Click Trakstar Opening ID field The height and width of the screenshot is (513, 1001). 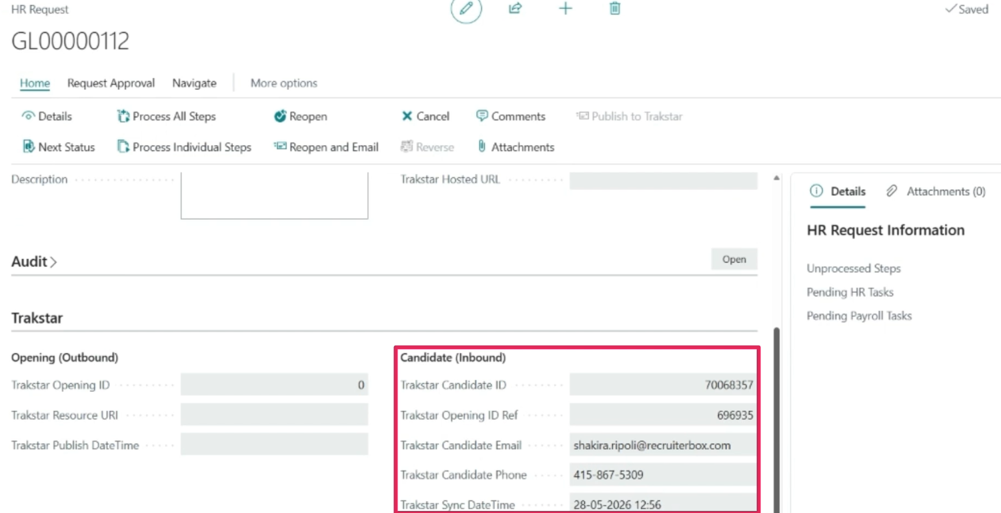pos(274,385)
